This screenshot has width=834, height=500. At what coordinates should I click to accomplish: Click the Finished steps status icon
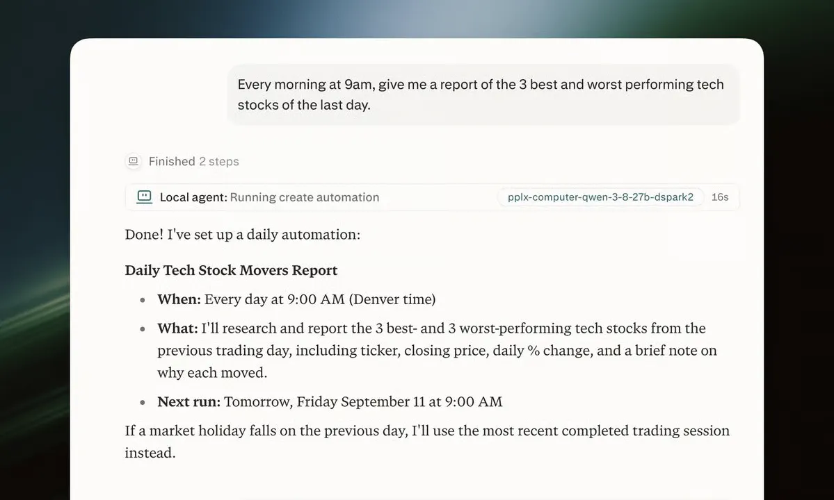(x=134, y=161)
